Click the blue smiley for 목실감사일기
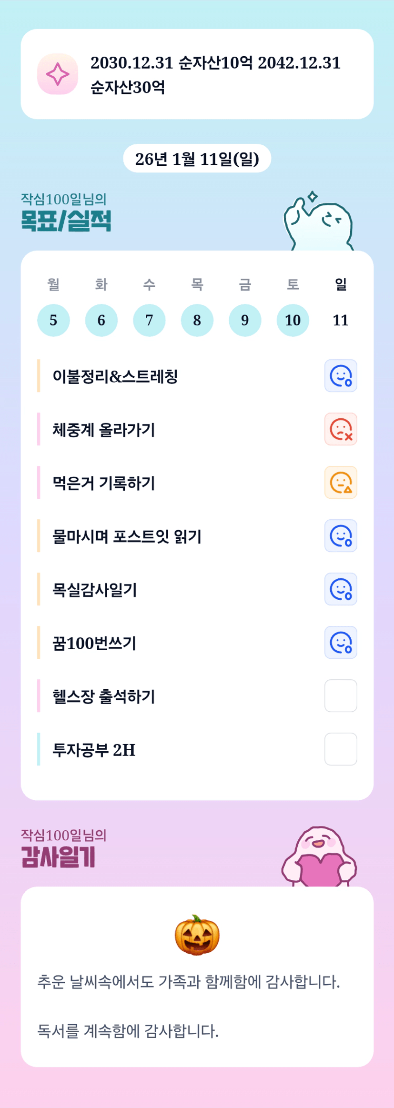 [341, 589]
